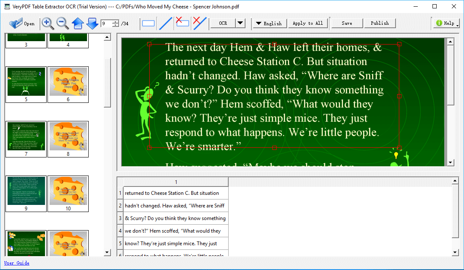Click results table scroll up arrow
The width and height of the screenshot is (464, 270).
456,181
